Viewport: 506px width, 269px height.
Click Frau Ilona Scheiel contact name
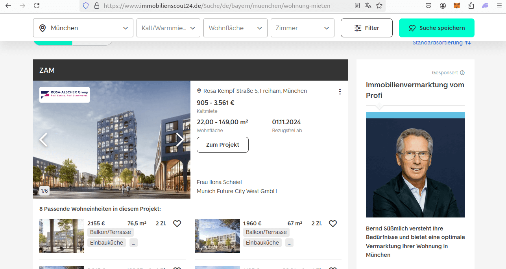[219, 182]
